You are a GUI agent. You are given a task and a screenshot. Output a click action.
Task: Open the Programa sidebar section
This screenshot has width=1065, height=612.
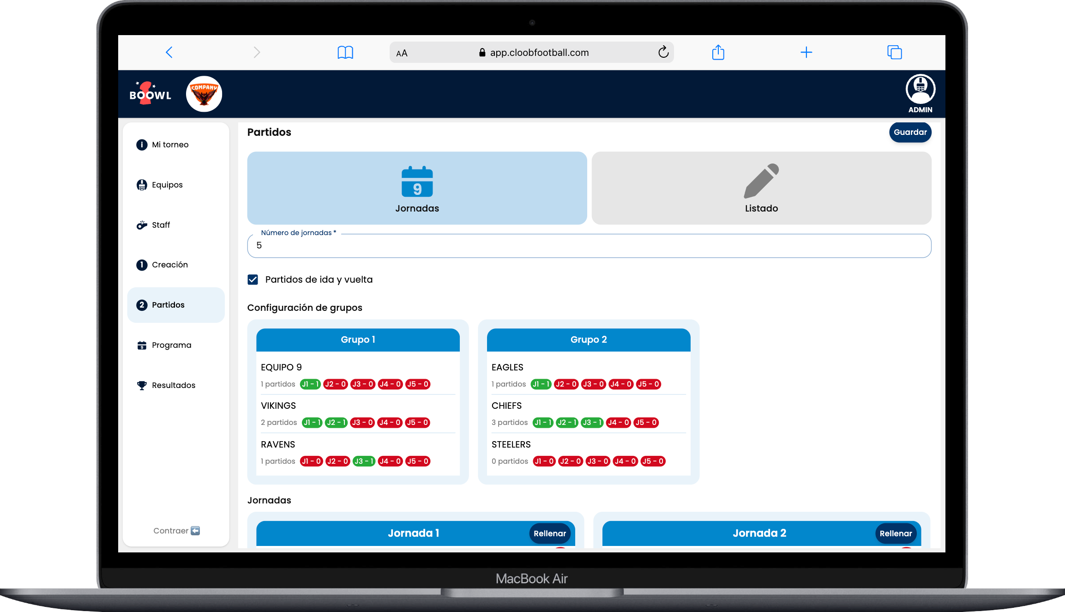tap(171, 345)
